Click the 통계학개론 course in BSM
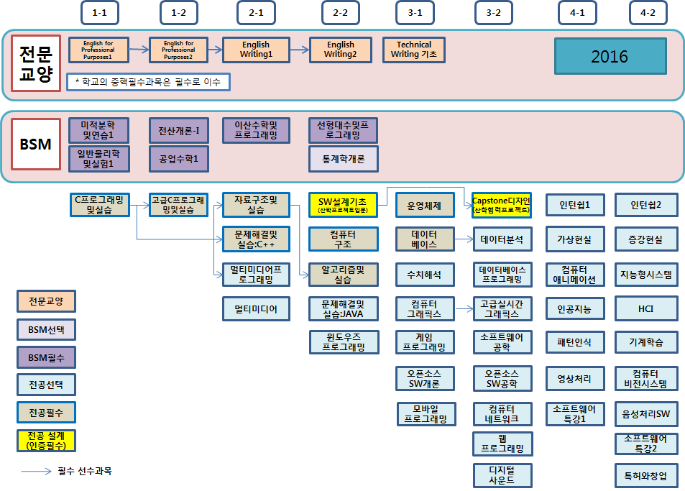 (344, 159)
